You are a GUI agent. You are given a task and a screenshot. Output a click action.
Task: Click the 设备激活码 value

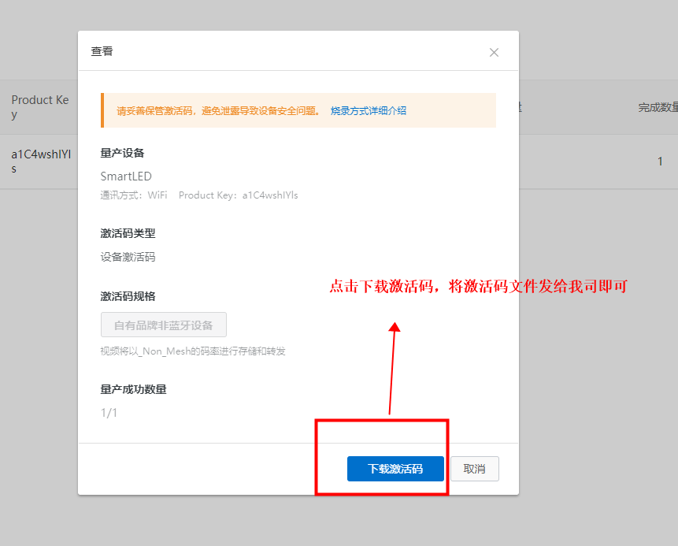coord(128,257)
